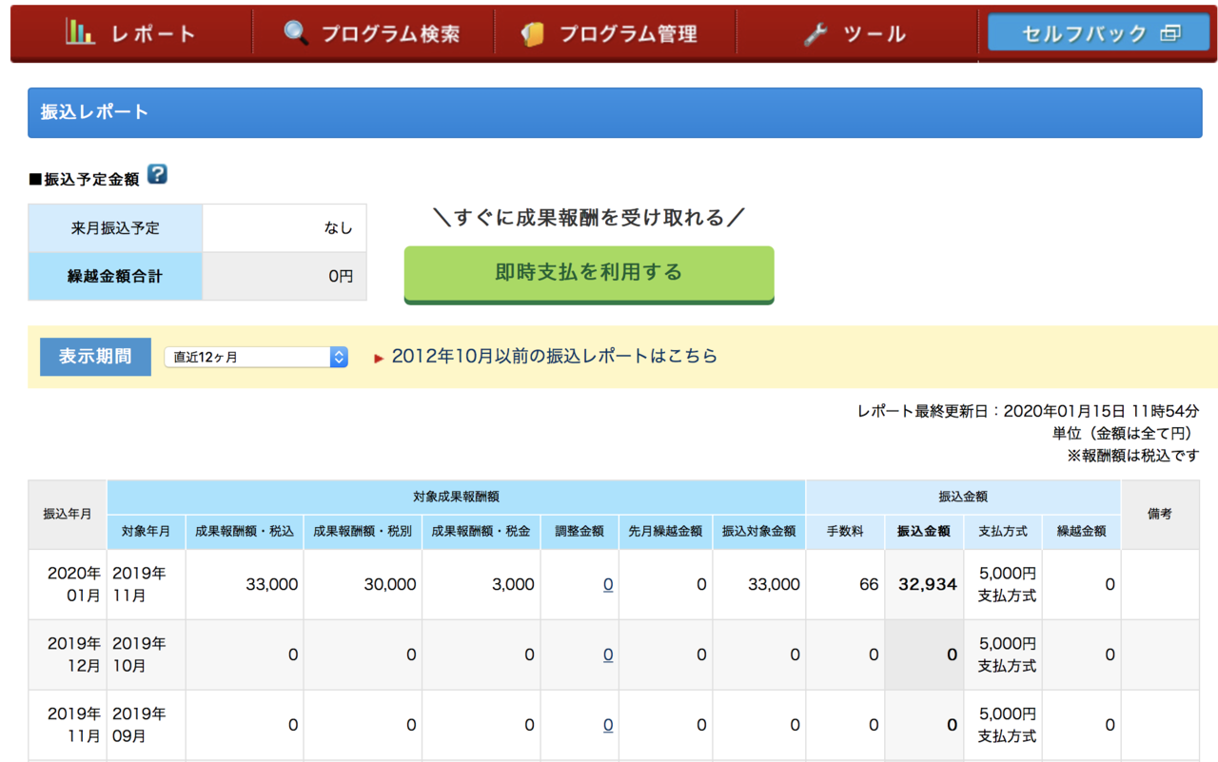Click the 66 手数料 value
Screen dimensions: 1218x762
869,584
